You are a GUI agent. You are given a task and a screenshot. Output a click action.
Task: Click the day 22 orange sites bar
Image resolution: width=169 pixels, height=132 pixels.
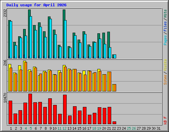pyautogui.click(x=115, y=88)
